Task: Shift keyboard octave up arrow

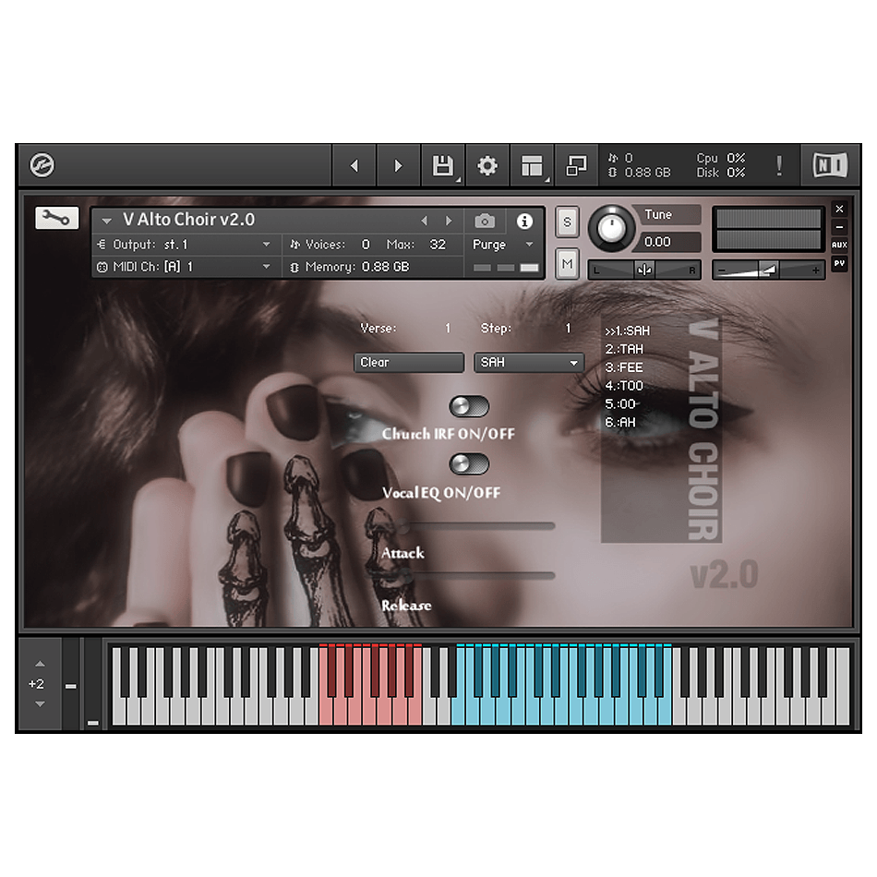Action: (x=40, y=664)
